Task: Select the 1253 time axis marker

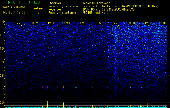Action: [51, 23]
